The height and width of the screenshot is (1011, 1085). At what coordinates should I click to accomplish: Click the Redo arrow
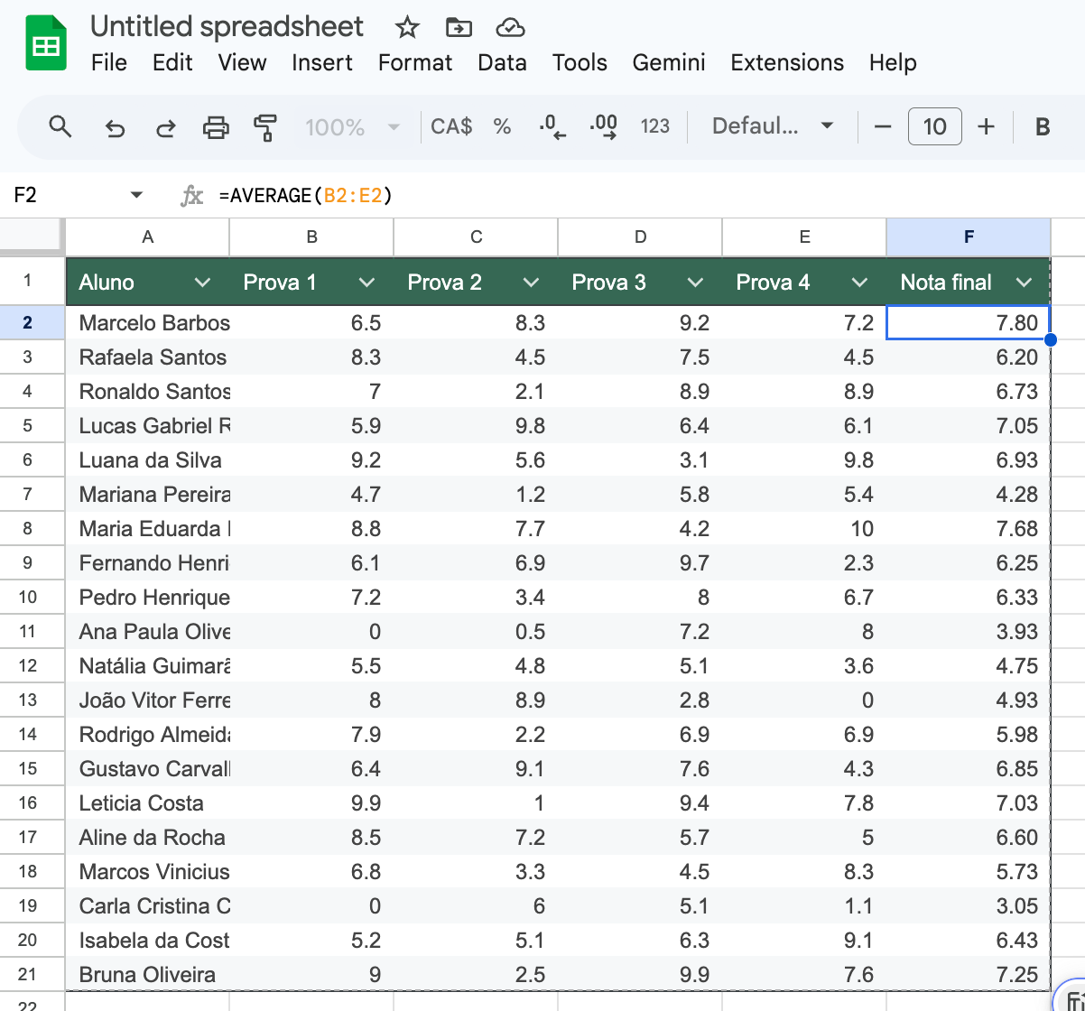(165, 127)
